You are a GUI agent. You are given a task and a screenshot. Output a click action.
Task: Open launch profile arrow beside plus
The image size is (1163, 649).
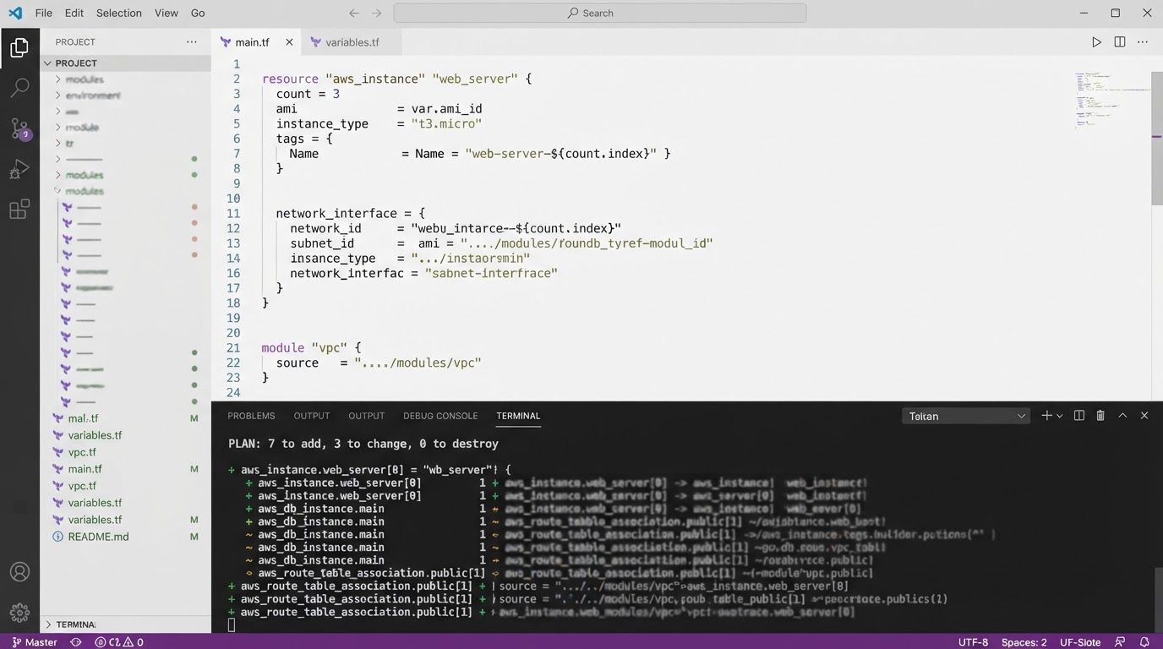point(1059,415)
